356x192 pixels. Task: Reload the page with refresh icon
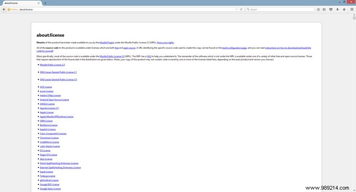coord(241,9)
